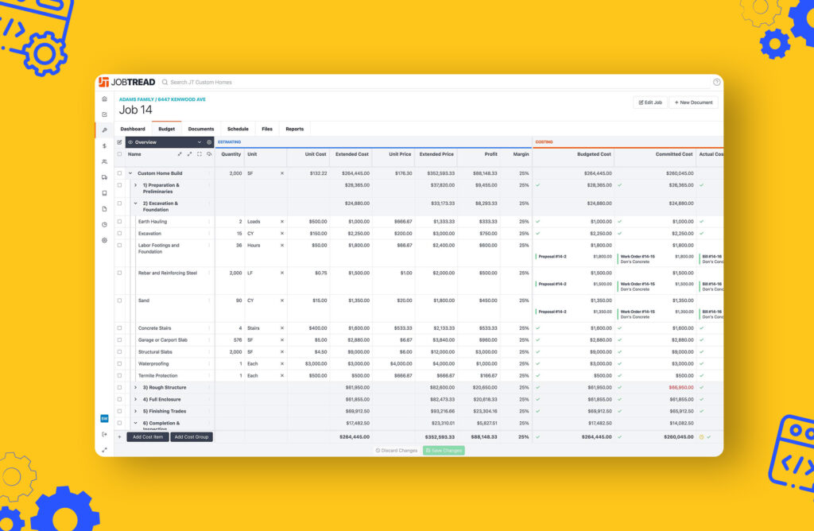This screenshot has height=531, width=814.
Task: Tick the 3) Rough Structure checkbox
Action: [119, 388]
